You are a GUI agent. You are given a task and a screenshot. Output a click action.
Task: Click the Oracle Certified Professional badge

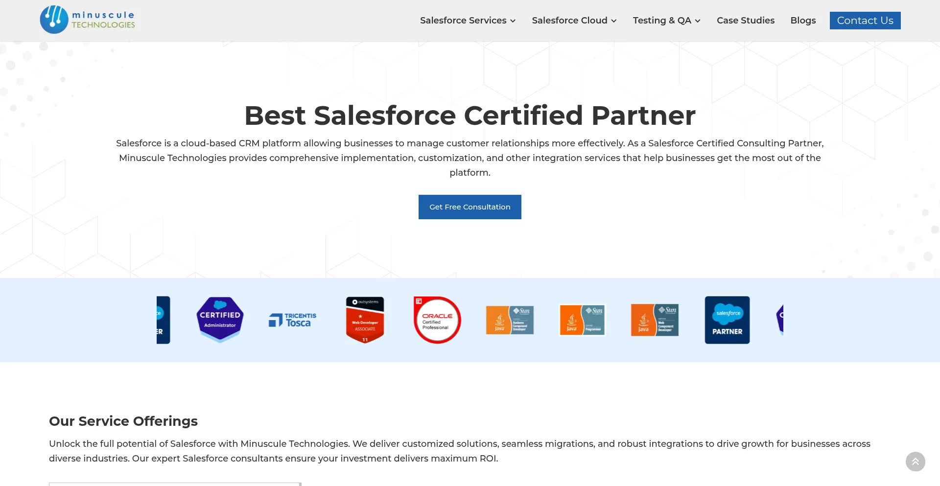[x=437, y=320]
